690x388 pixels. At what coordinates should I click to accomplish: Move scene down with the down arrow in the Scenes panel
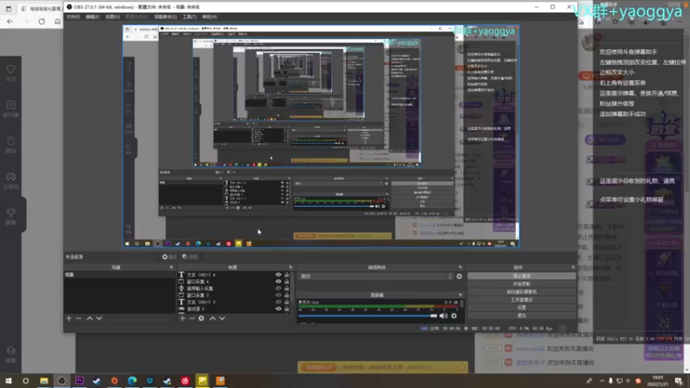pyautogui.click(x=99, y=318)
